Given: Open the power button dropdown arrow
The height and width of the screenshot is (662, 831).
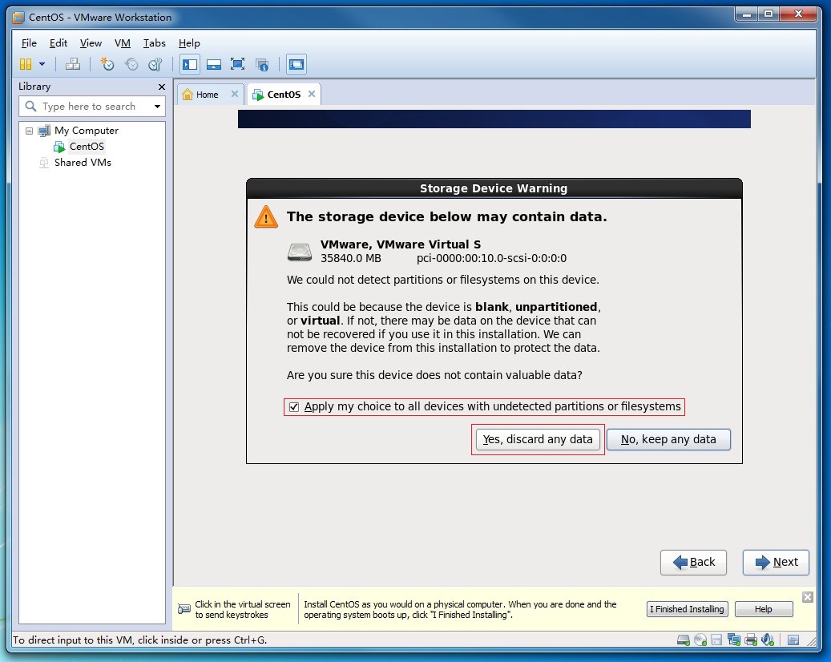Looking at the screenshot, I should (x=42, y=65).
